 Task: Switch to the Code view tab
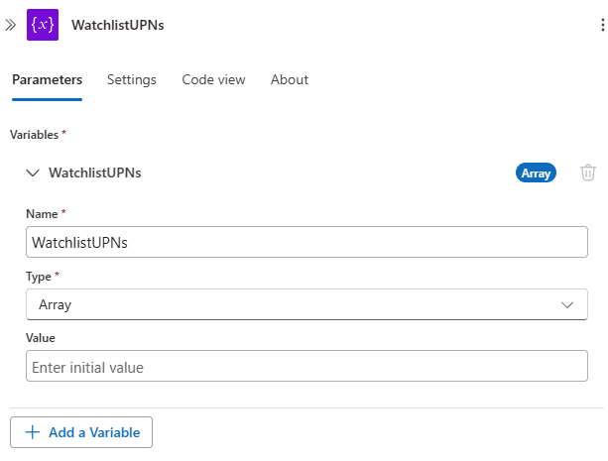pyautogui.click(x=213, y=79)
